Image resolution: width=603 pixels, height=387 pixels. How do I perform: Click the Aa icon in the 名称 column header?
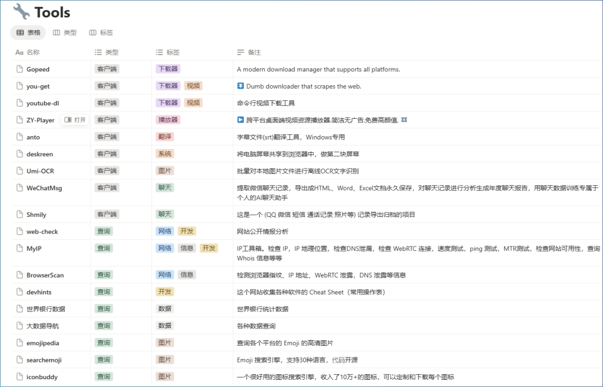point(20,52)
